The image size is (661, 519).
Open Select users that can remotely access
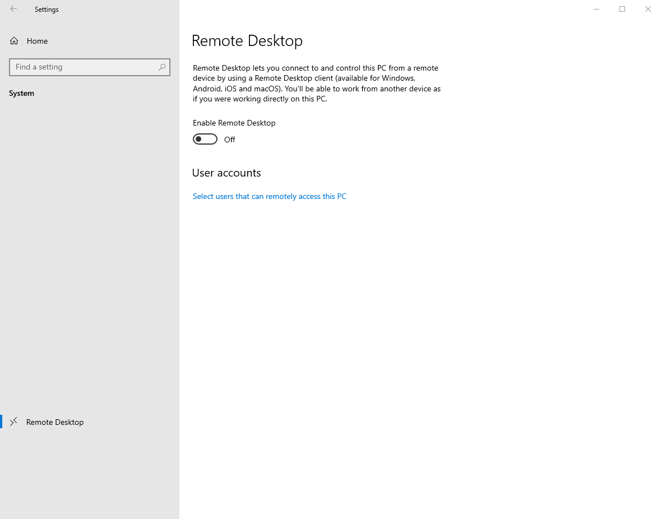coord(270,196)
